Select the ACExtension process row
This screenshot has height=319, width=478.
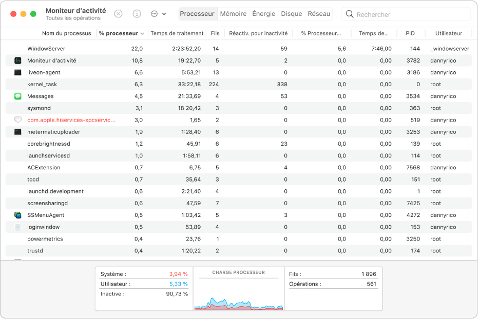coord(239,167)
